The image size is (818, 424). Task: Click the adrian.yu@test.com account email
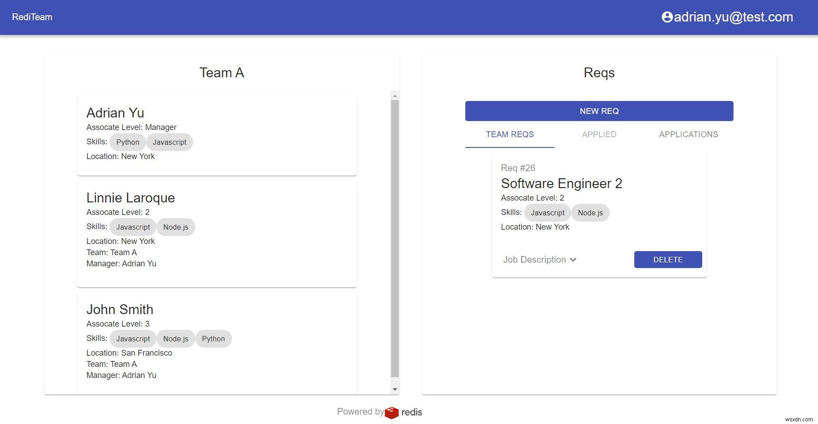[733, 17]
